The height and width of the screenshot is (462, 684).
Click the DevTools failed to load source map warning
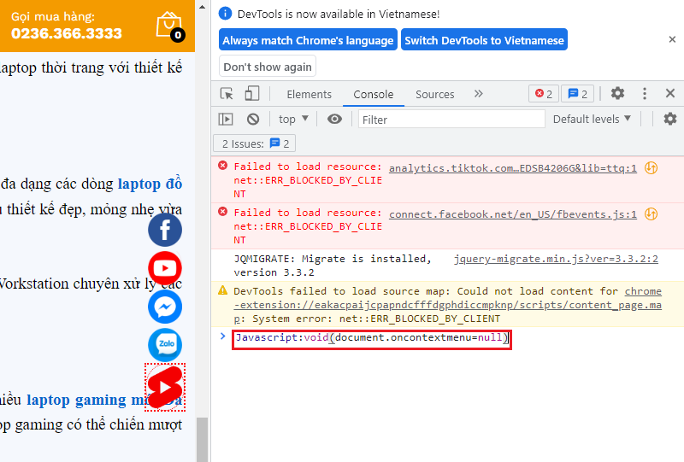tap(447, 305)
